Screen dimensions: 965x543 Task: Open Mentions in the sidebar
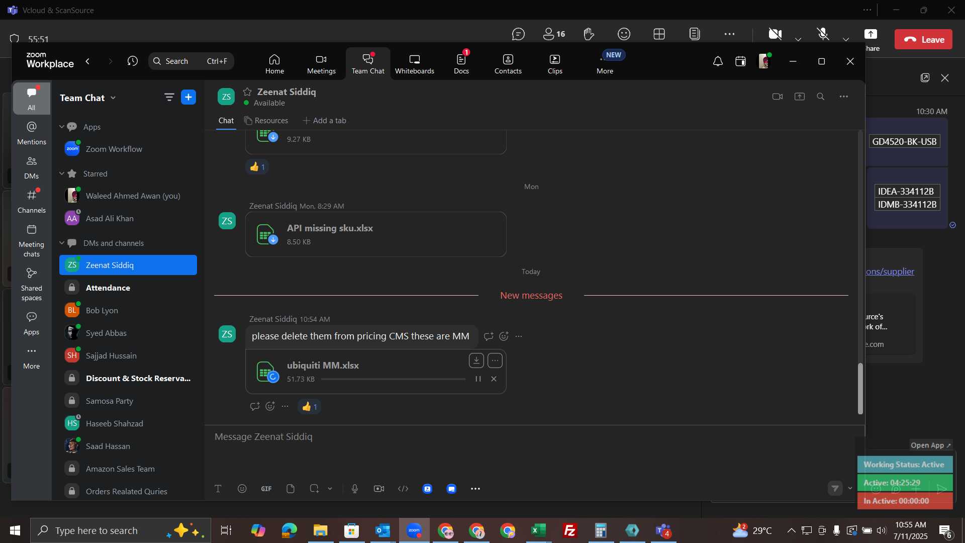pyautogui.click(x=32, y=133)
